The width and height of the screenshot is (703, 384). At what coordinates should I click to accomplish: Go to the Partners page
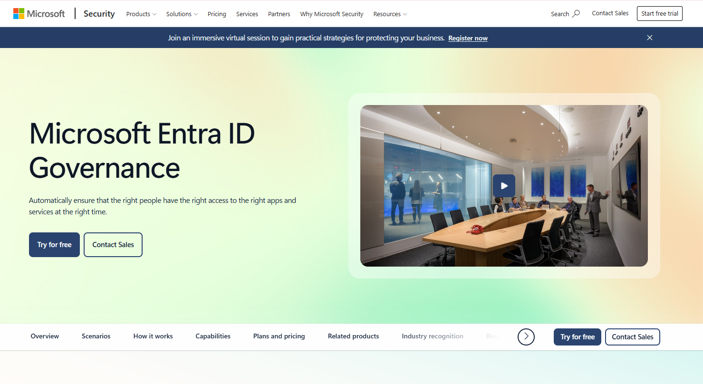click(x=279, y=14)
